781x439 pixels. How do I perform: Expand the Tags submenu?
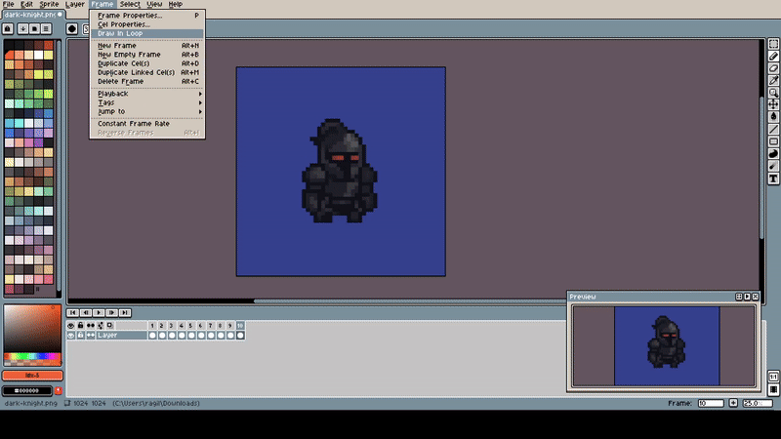click(147, 102)
